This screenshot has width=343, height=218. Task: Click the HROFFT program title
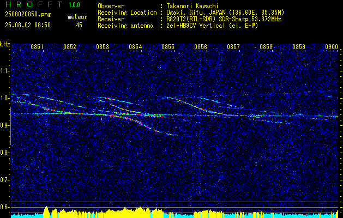33,4
